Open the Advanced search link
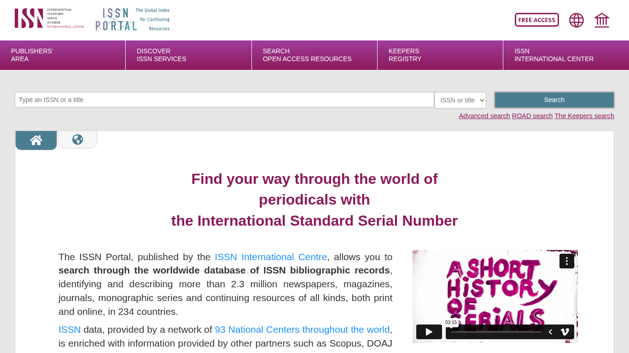 point(484,116)
